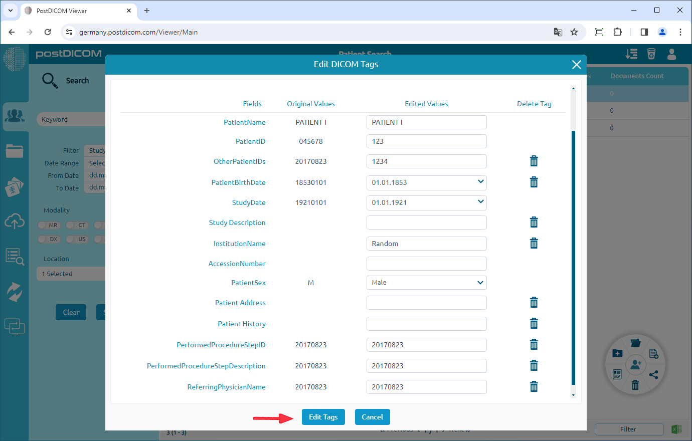Click the share icon in radial menu

(x=653, y=374)
